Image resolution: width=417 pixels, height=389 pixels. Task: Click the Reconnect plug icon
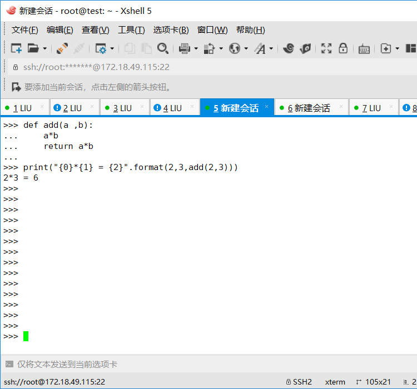pos(62,48)
